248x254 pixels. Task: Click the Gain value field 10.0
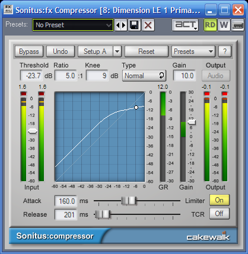pos(185,76)
